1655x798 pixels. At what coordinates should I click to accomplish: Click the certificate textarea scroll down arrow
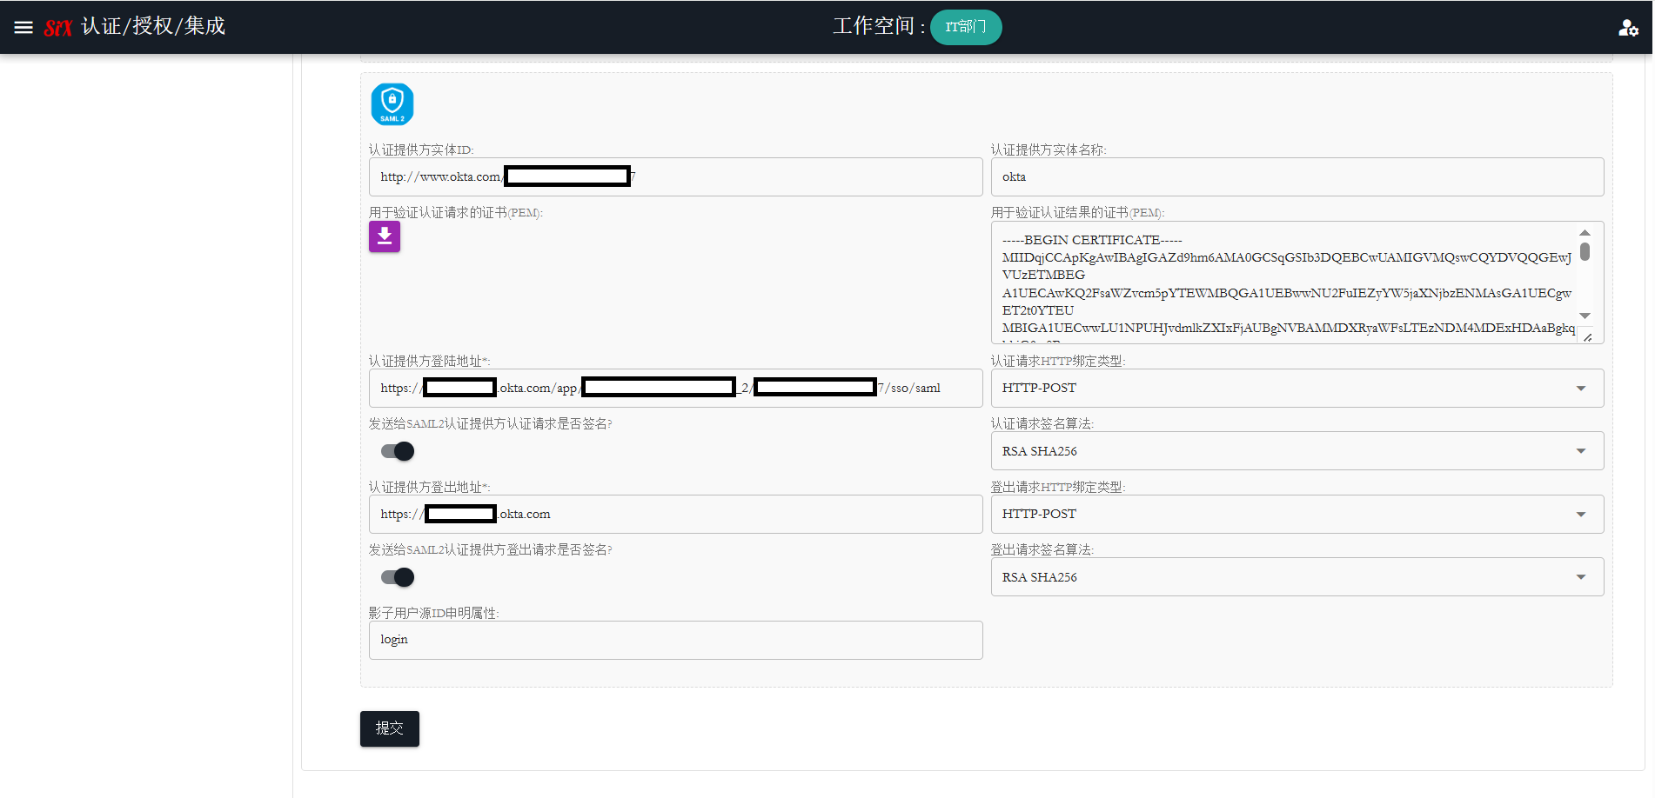pyautogui.click(x=1585, y=316)
